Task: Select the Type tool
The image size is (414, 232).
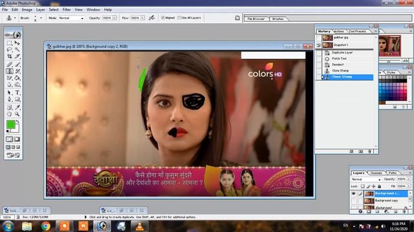Action: click(17, 93)
